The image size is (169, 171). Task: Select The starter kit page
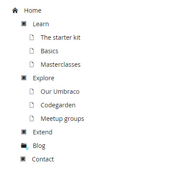[x=60, y=38]
